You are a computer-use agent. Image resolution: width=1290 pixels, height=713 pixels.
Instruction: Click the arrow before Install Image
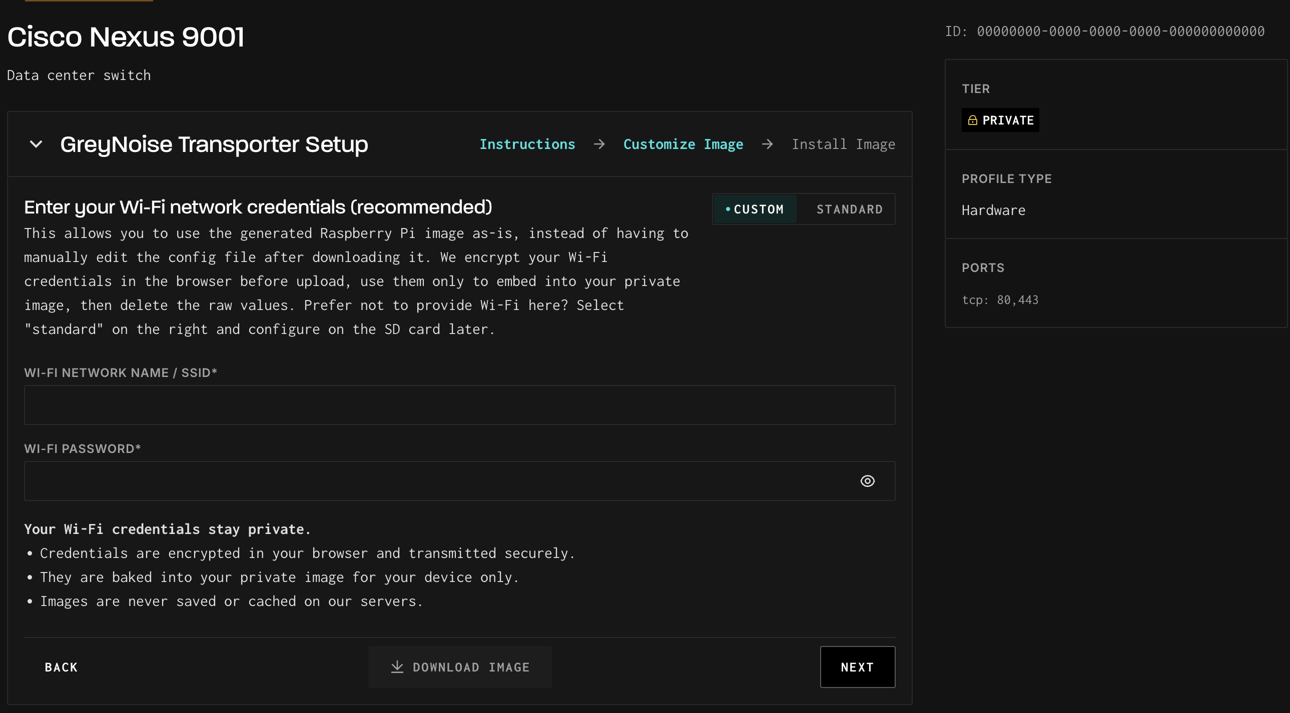(x=767, y=144)
